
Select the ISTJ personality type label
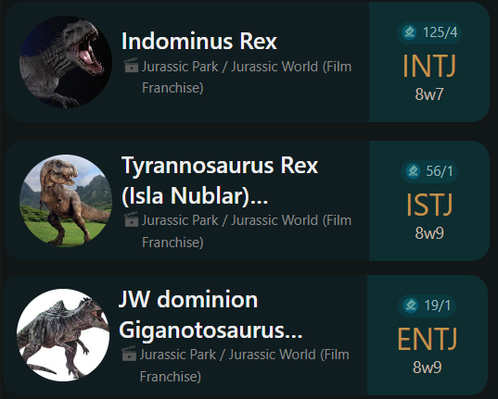[429, 205]
